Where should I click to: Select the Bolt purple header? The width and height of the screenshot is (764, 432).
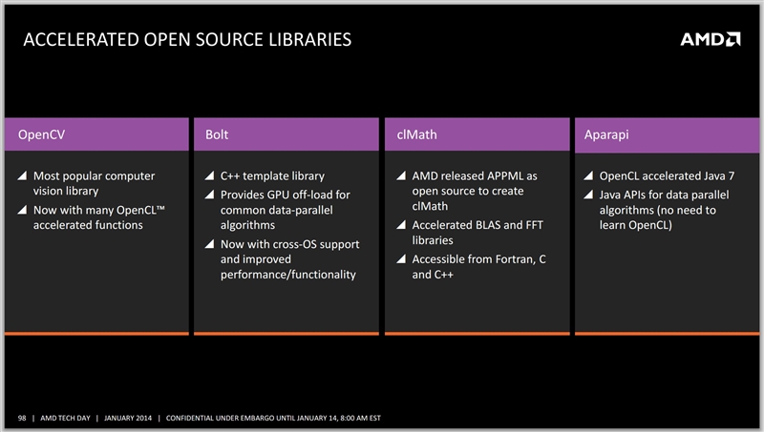click(286, 134)
